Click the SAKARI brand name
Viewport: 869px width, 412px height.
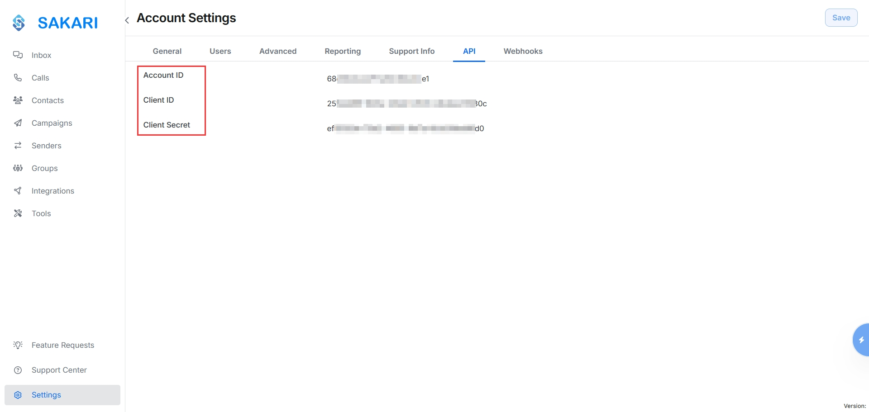pos(68,23)
